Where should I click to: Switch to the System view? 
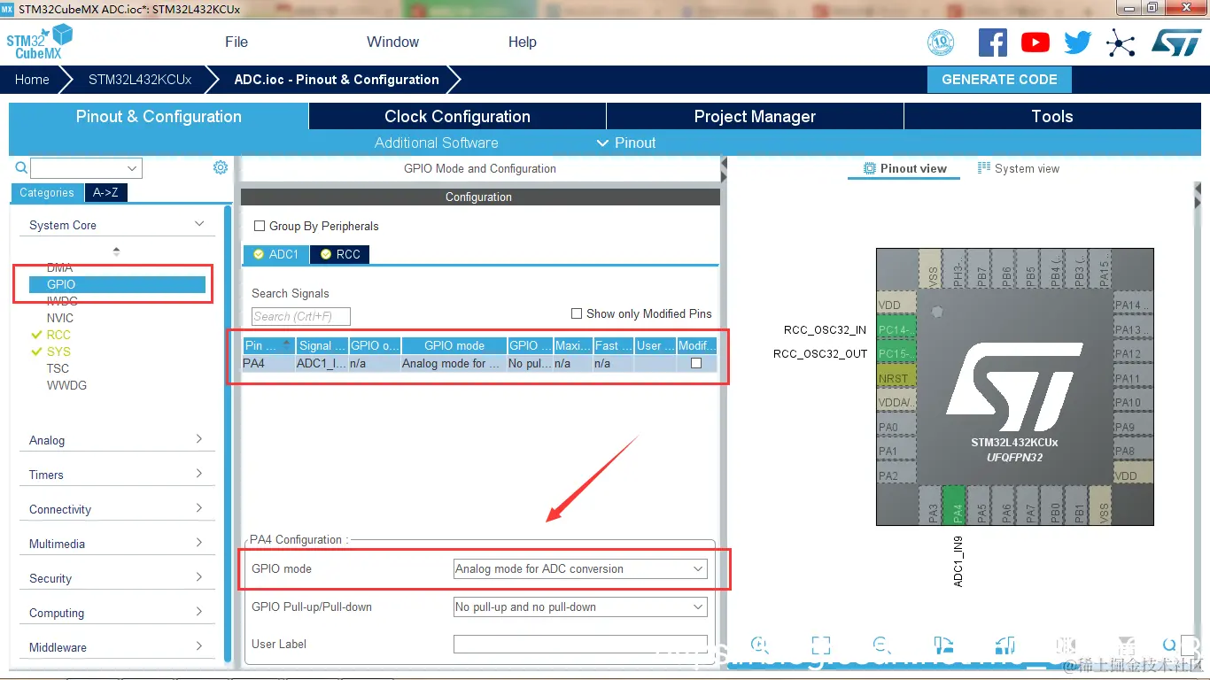(1018, 168)
